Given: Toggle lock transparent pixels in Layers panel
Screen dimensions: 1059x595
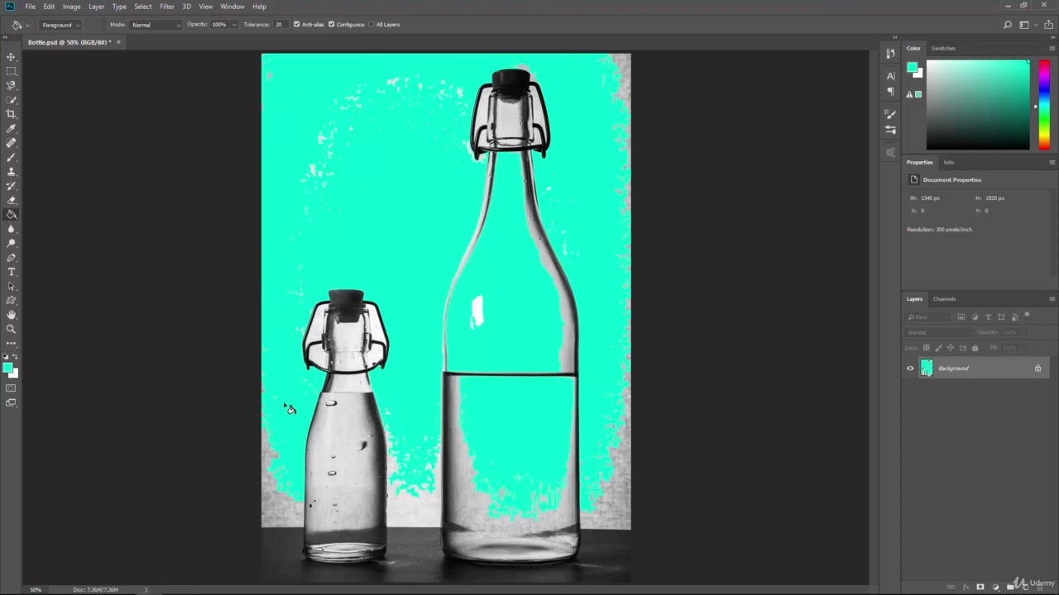Looking at the screenshot, I should [x=927, y=348].
